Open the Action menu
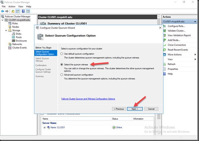Viewport: 199px width, 141px height. [x=12, y=7]
